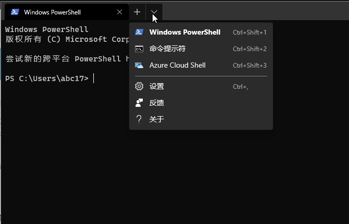
Task: Click the PowerShell icon in the dropdown menu
Action: click(x=139, y=32)
